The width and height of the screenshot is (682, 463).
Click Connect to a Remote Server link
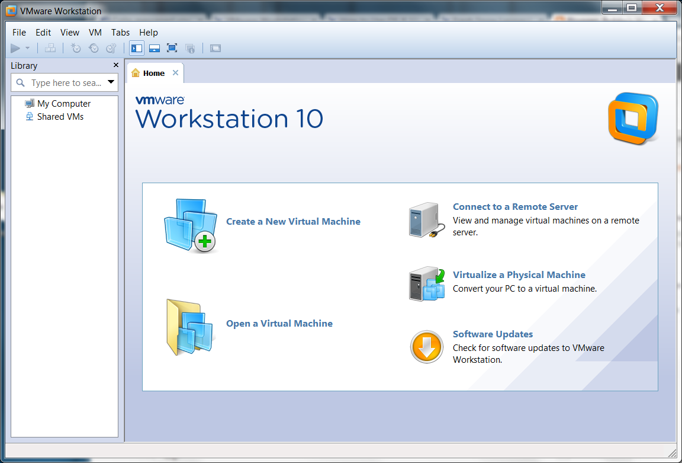516,207
